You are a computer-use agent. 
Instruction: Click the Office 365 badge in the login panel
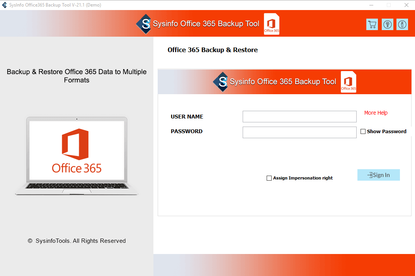tap(348, 82)
